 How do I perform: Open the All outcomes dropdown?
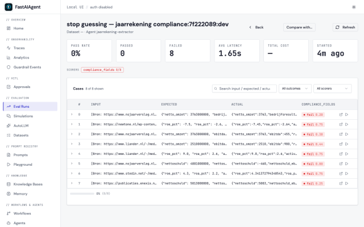click(295, 89)
